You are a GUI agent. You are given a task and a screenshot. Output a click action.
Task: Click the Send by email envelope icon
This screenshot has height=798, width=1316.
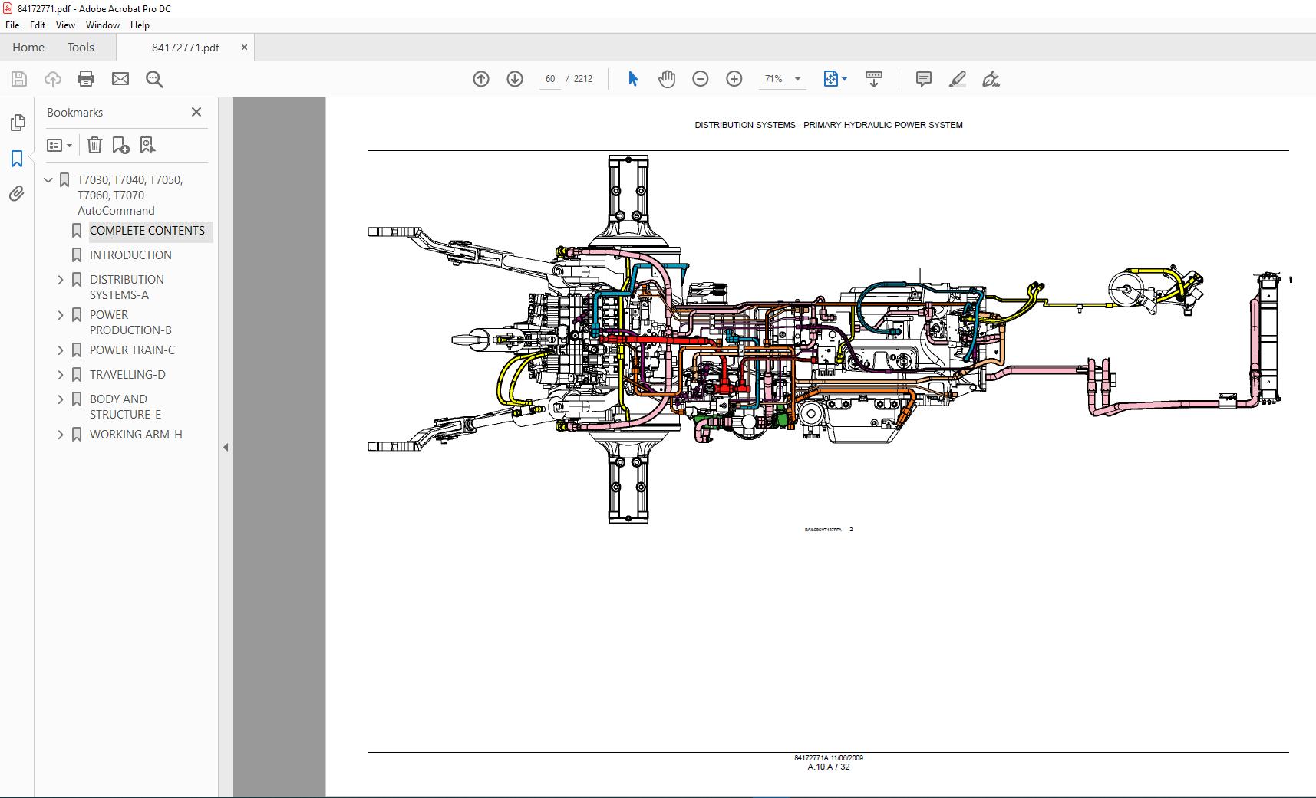tap(120, 79)
